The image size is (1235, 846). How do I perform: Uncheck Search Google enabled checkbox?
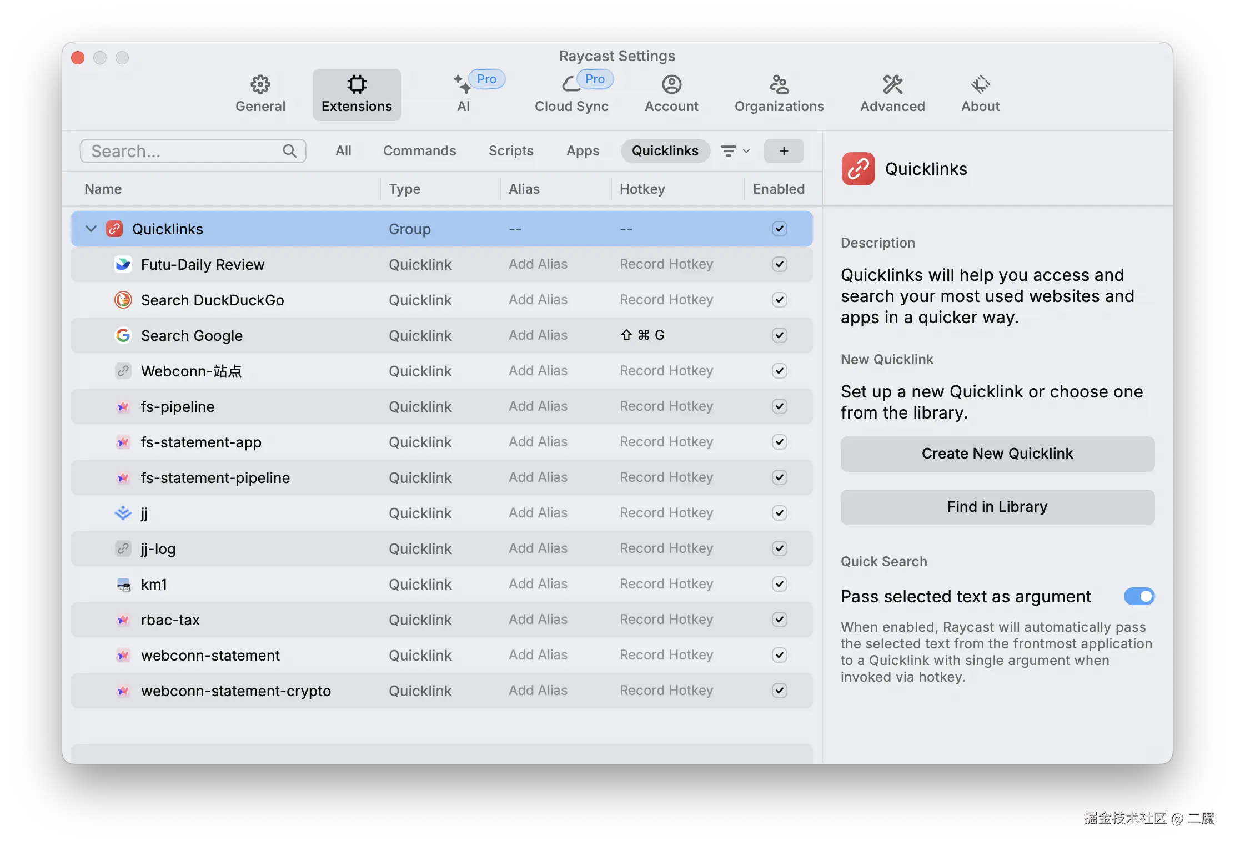[x=779, y=335]
